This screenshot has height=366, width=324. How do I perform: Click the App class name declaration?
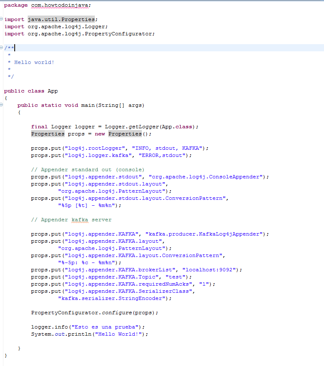point(53,91)
